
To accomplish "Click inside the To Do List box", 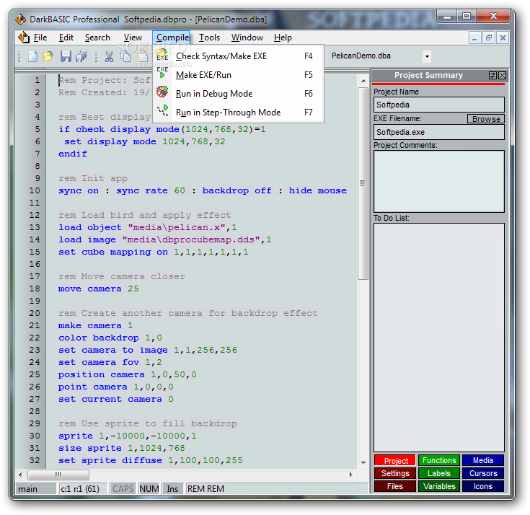I will tap(438, 337).
